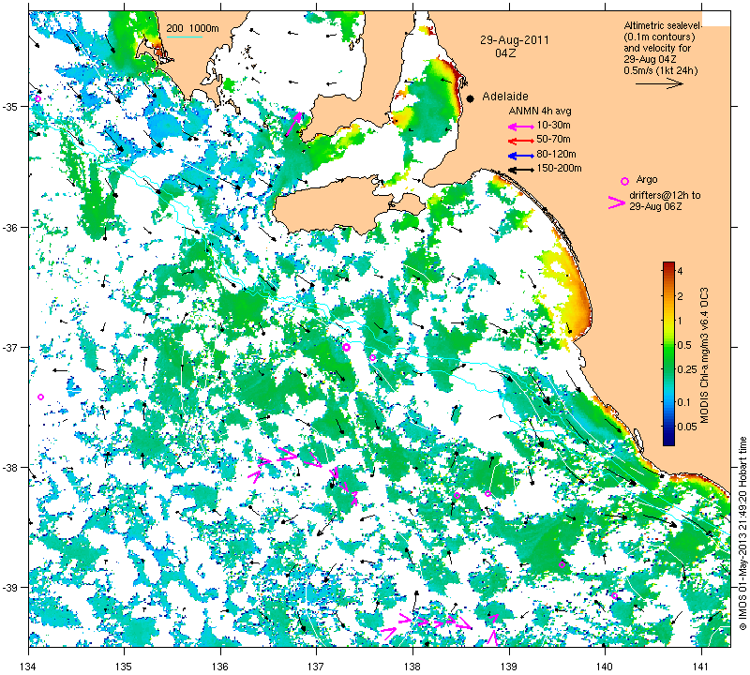750x675 pixels.
Task: Click the 200 1000m isobath label
Action: pyautogui.click(x=192, y=29)
